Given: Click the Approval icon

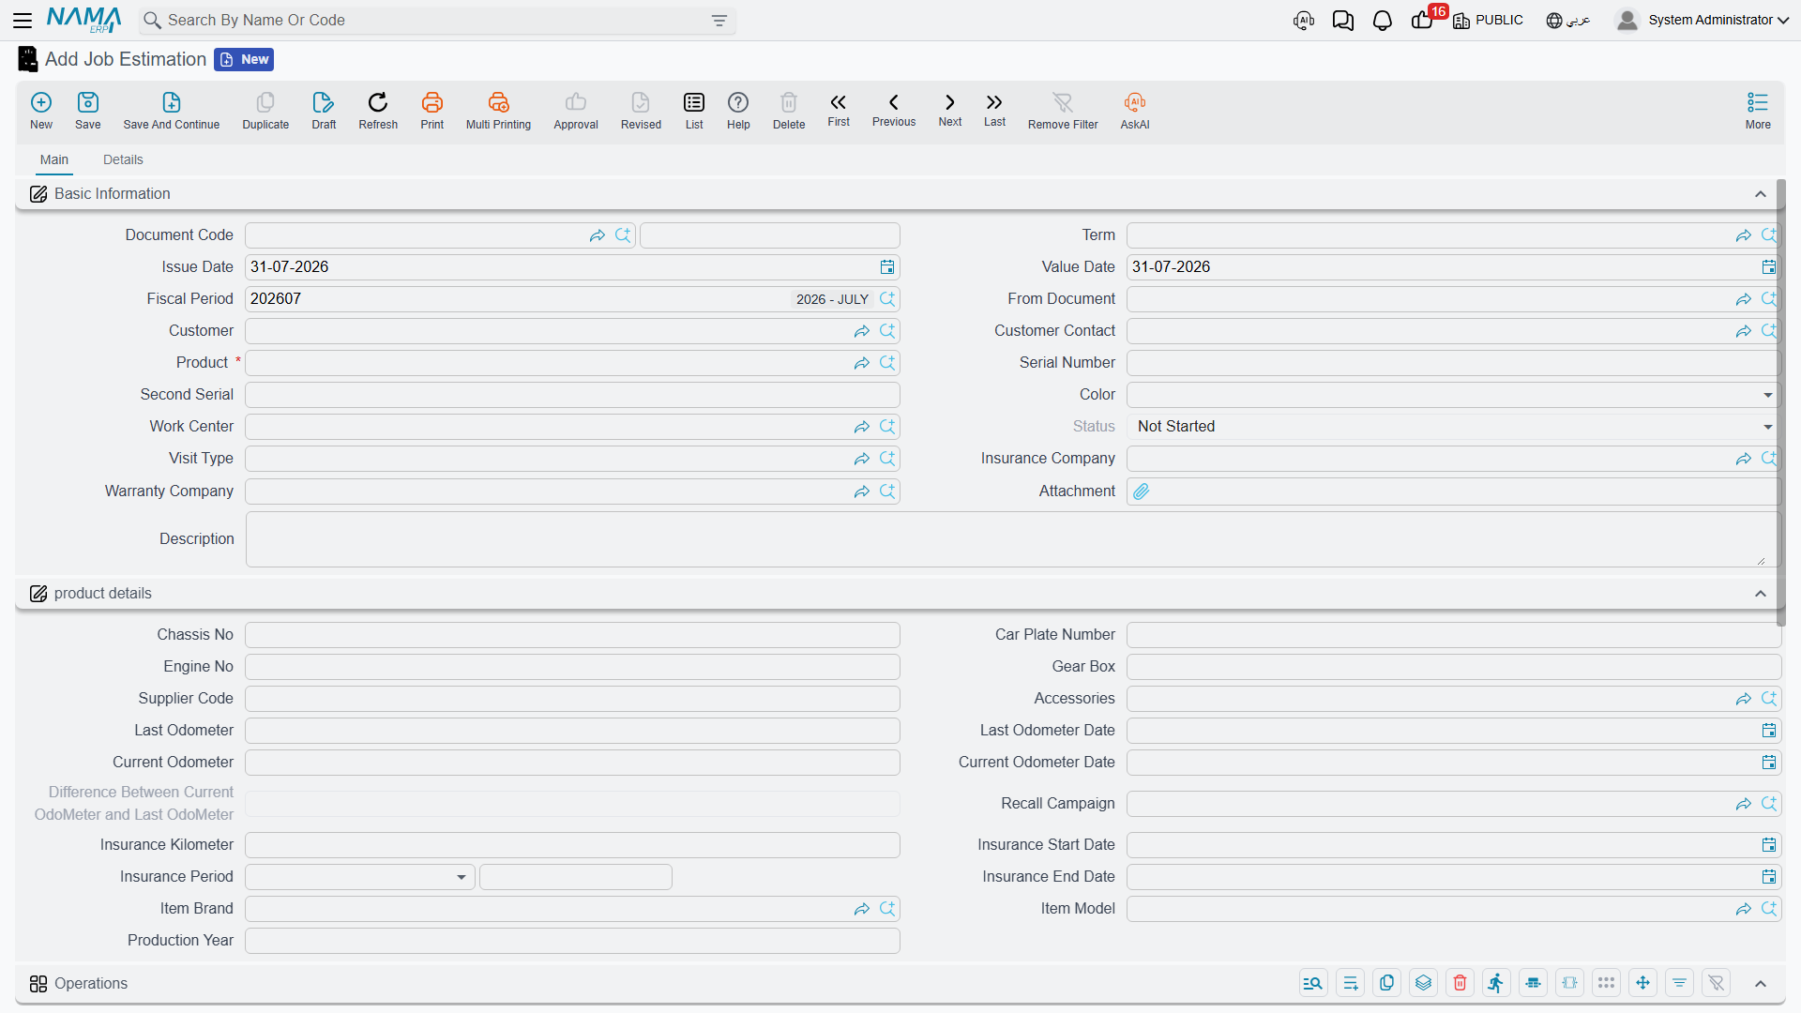Looking at the screenshot, I should coord(576,111).
